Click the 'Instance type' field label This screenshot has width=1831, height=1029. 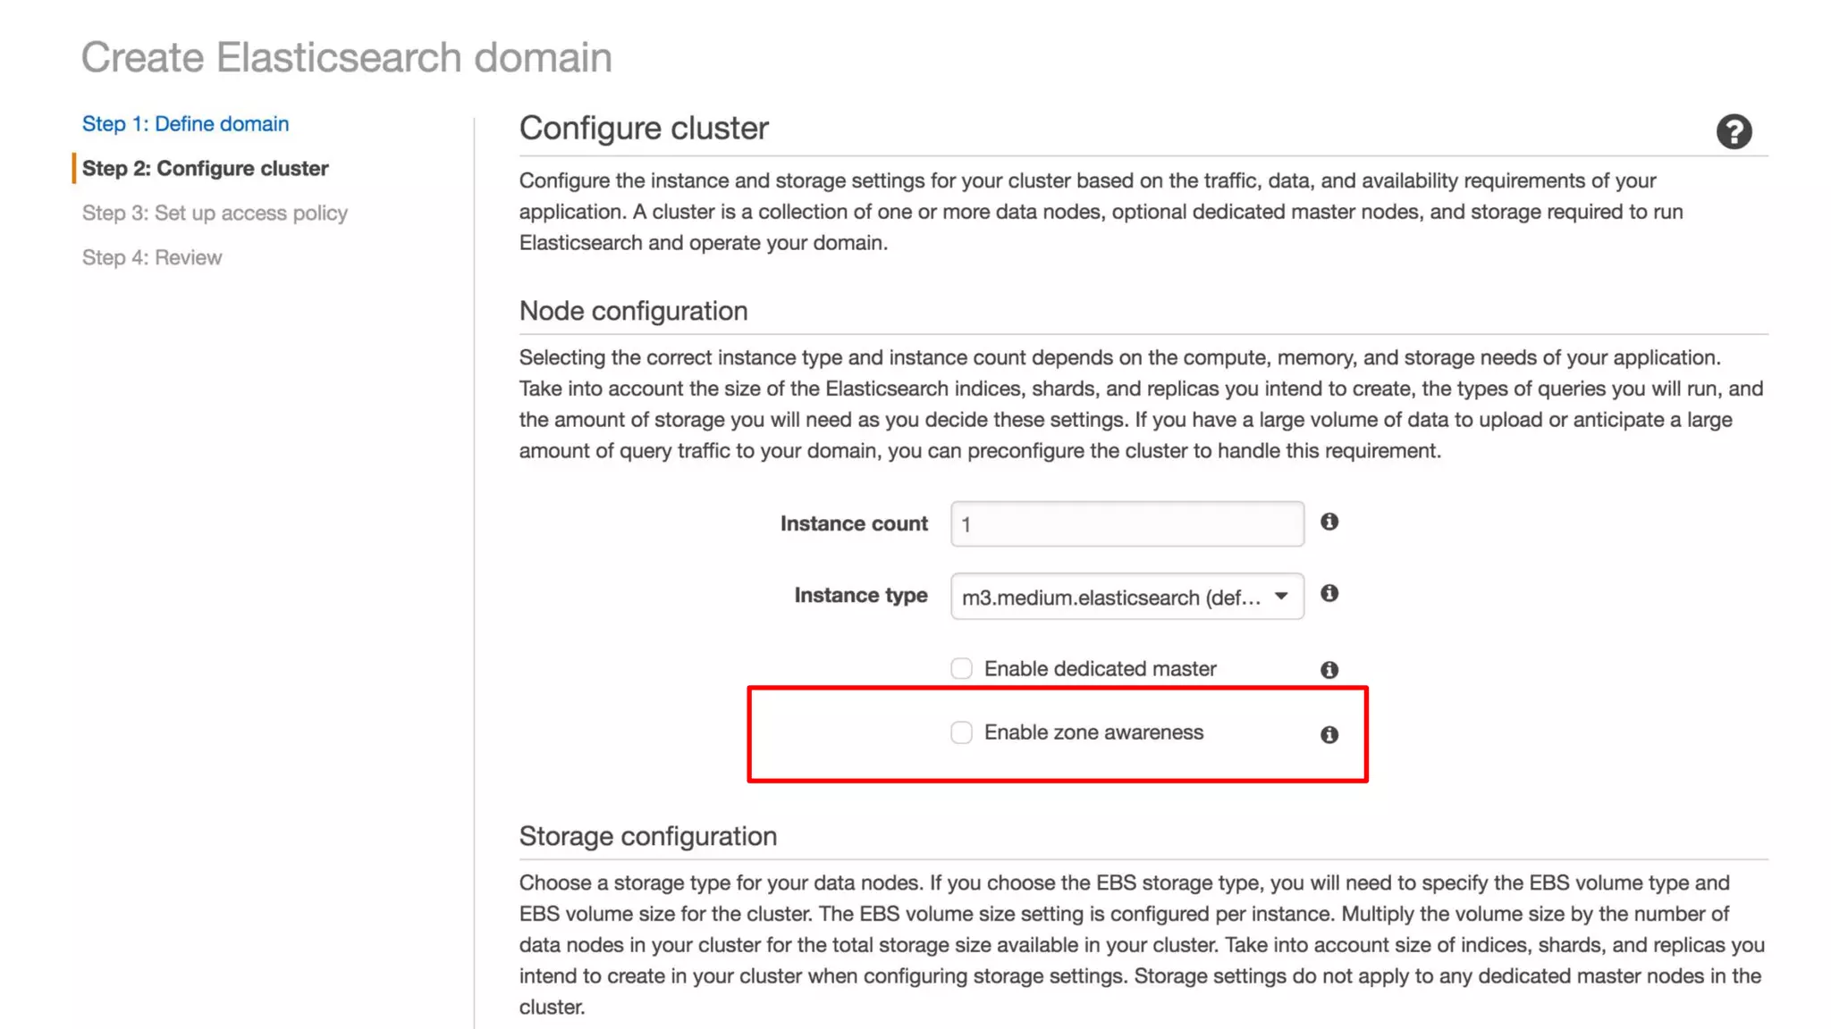point(860,596)
